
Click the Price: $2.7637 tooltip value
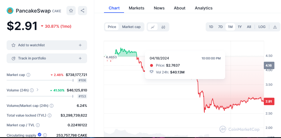(x=168, y=65)
